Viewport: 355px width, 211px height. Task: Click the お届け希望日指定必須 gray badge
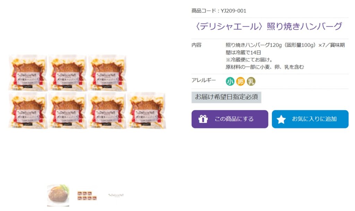click(x=226, y=97)
